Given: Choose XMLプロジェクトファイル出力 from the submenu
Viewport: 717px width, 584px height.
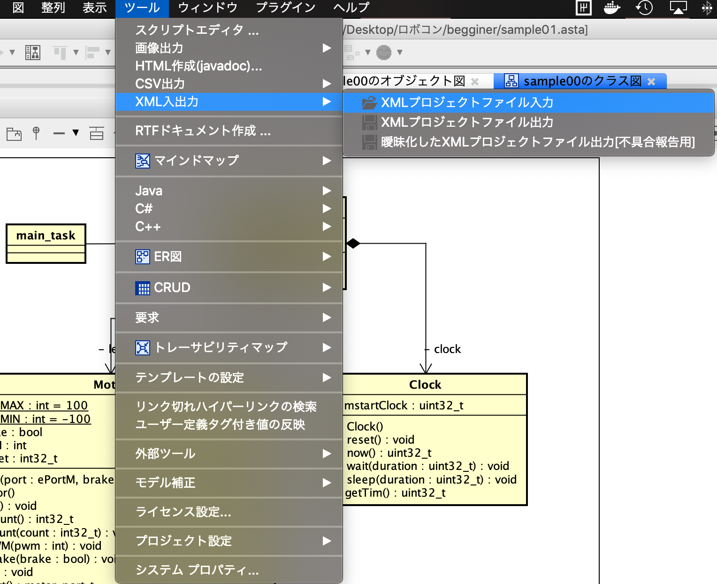Looking at the screenshot, I should coord(466,122).
